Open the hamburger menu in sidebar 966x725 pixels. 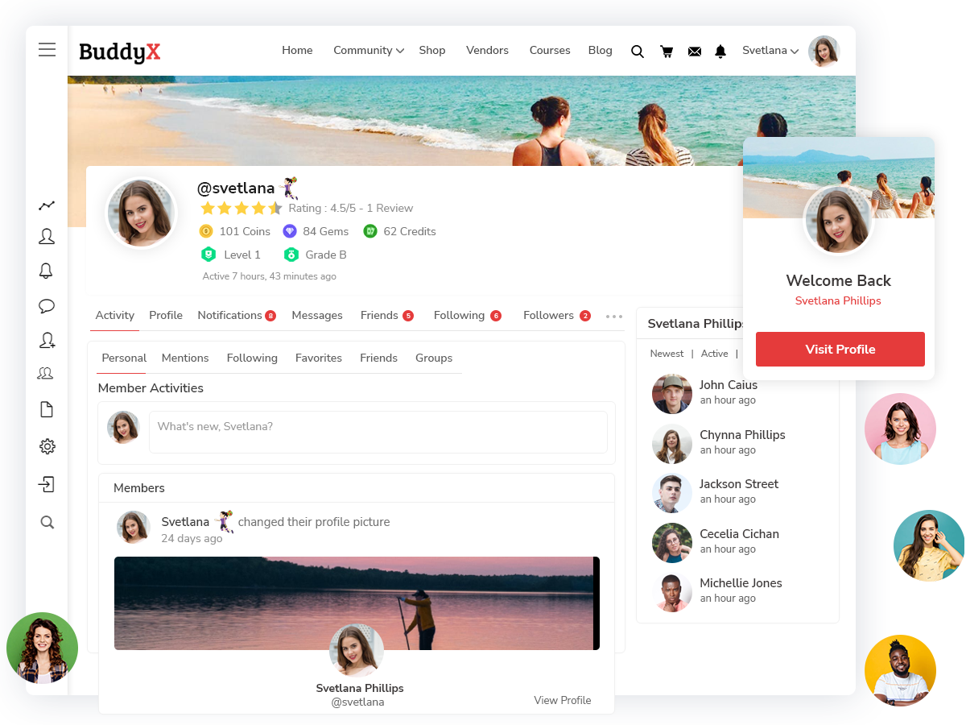point(47,50)
